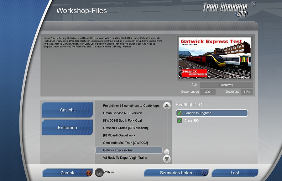The image size is (282, 181).
Task: Select V8 Back To Depot Virgin Trains scenario
Action: coord(125,158)
